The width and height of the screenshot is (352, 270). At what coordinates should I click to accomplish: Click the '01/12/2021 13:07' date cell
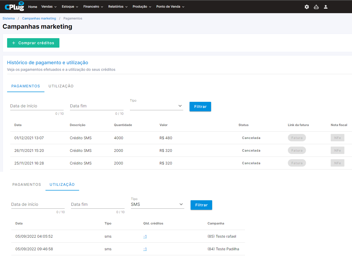click(x=29, y=138)
